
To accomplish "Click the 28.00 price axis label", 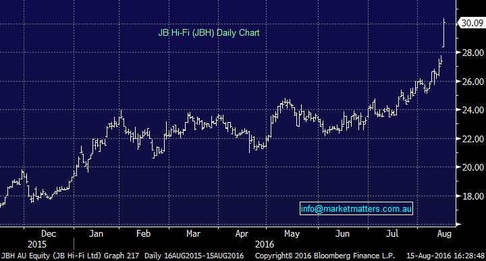I will click(473, 53).
